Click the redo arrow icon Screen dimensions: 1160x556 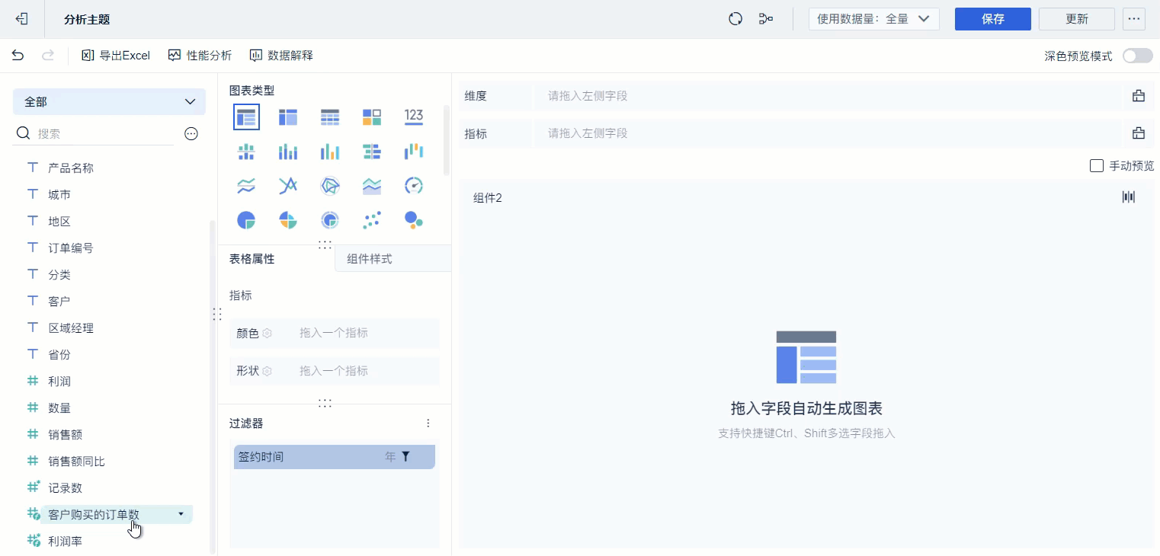(47, 55)
